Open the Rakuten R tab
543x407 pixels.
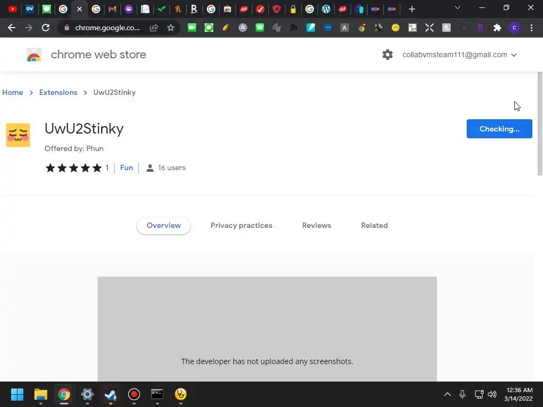tap(194, 9)
